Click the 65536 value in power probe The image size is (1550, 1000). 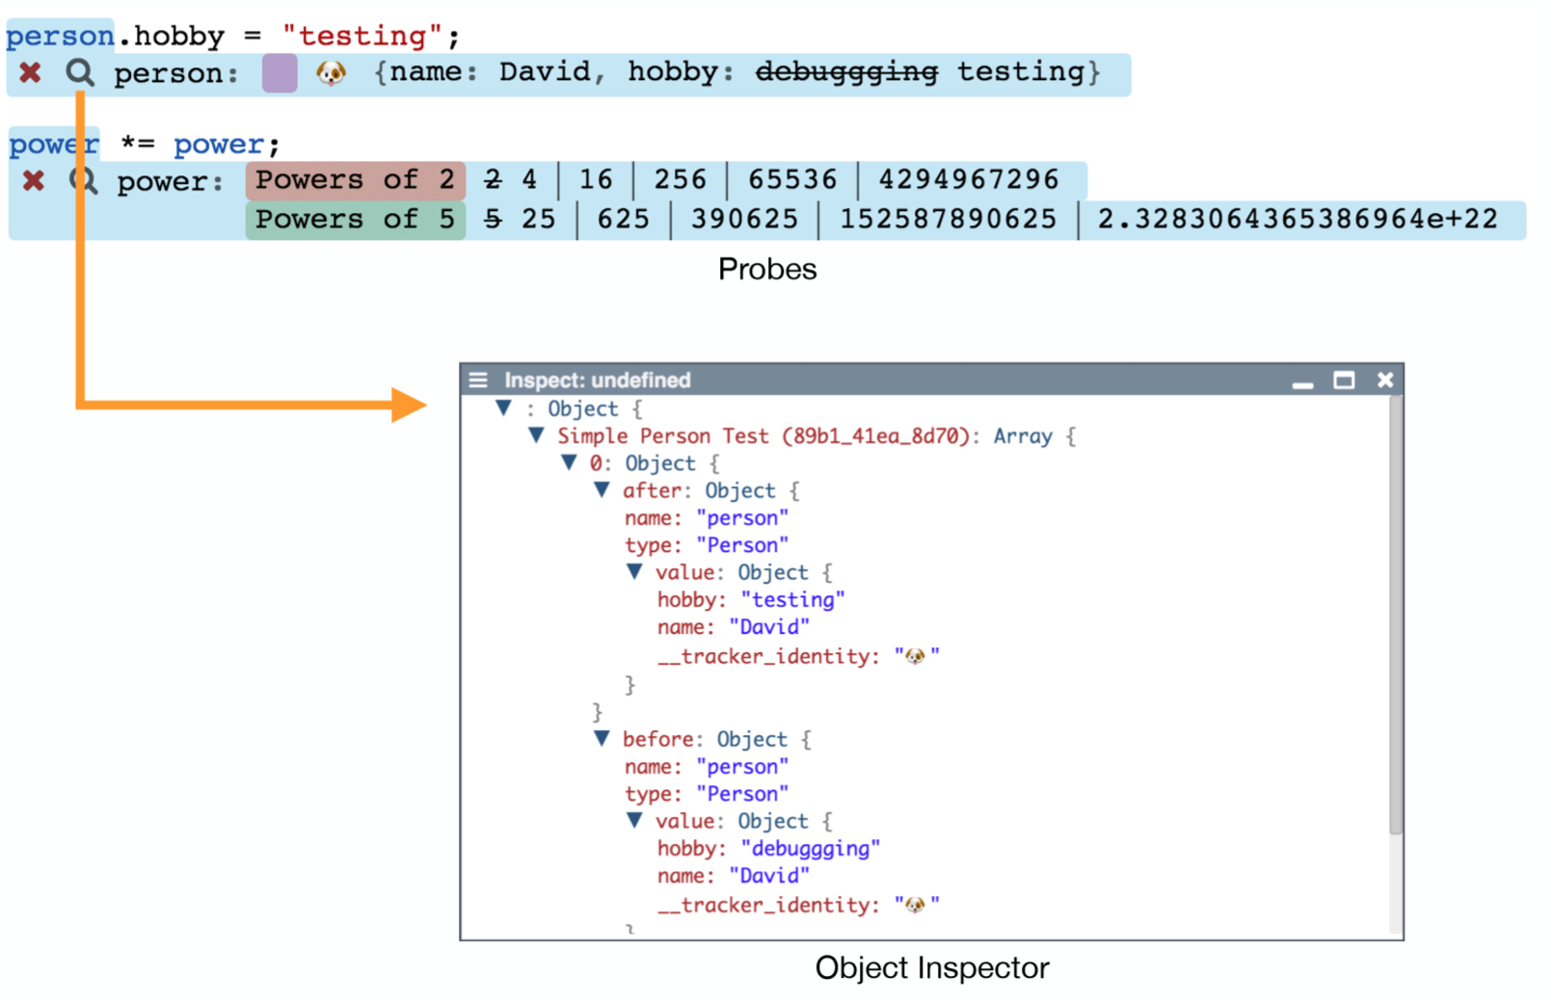click(x=792, y=180)
